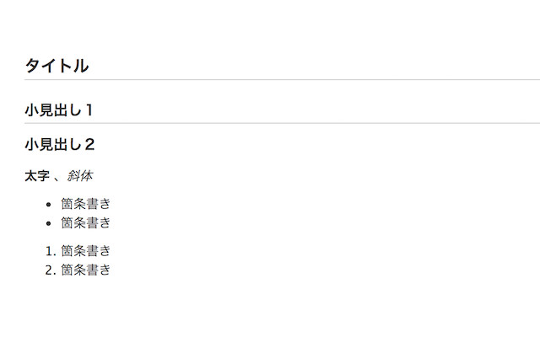Click the bold 太字 text
The width and height of the screenshot is (540, 337).
click(x=37, y=176)
